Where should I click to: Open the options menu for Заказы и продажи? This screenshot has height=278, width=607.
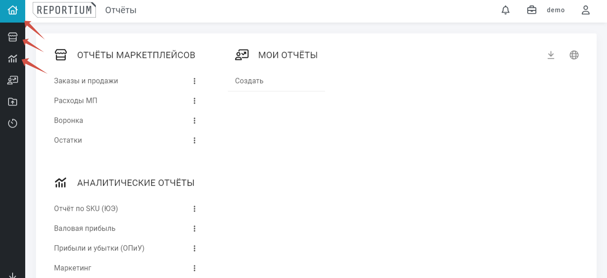pos(195,81)
